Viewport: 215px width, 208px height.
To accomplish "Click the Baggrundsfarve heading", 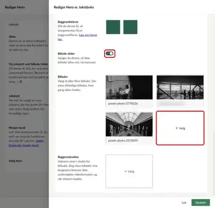I will [68, 22].
